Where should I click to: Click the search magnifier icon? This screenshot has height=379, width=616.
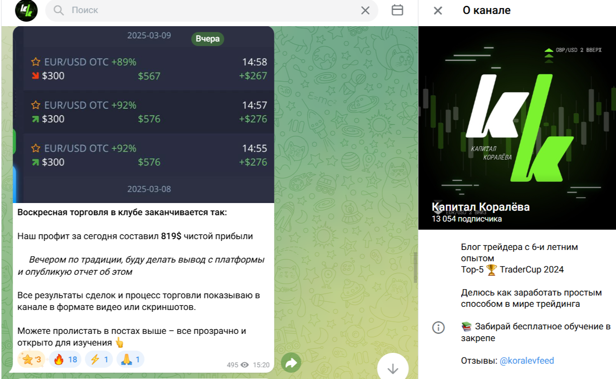point(59,10)
